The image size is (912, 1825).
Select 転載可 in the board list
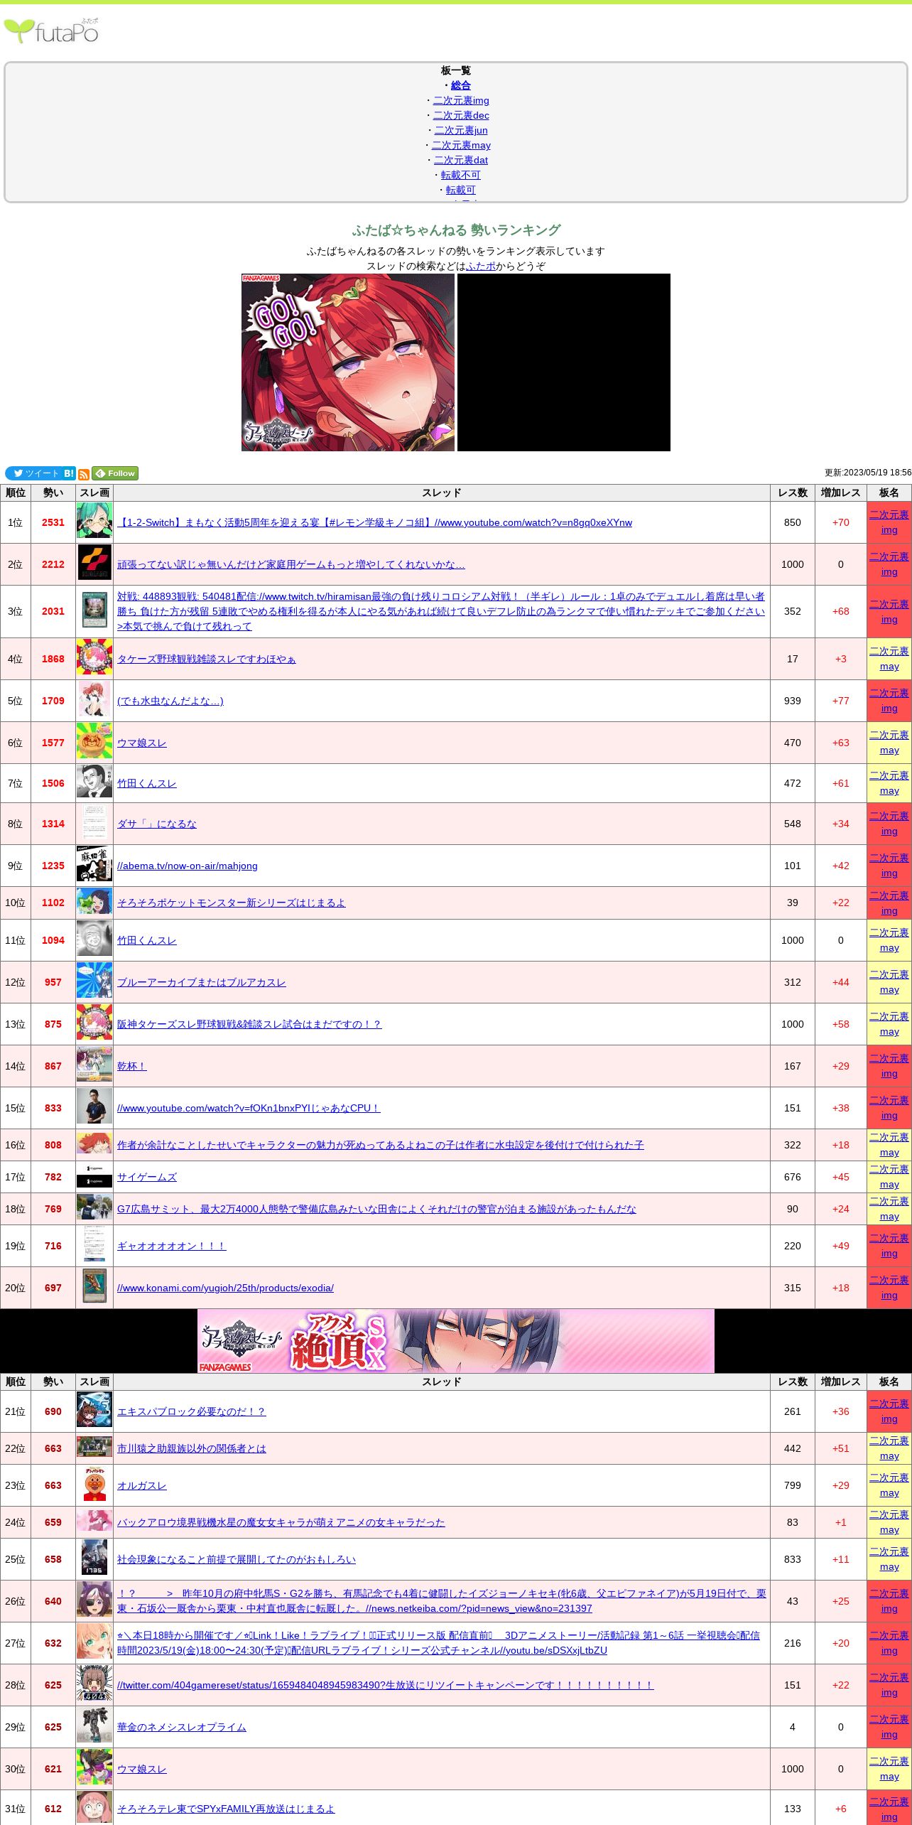pyautogui.click(x=461, y=190)
